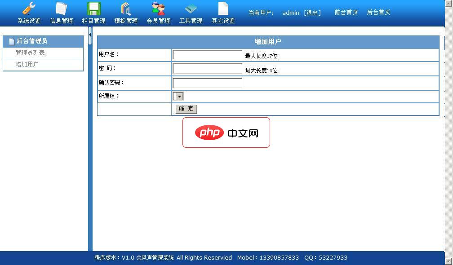Go to 前台首页 front homepage
Viewport: 453px width, 265px height.
point(346,12)
